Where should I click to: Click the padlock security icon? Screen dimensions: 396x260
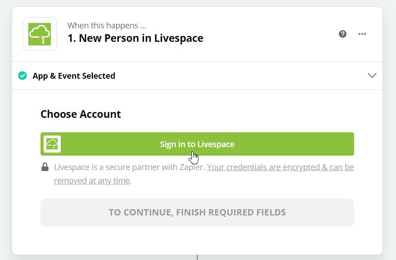tap(45, 167)
